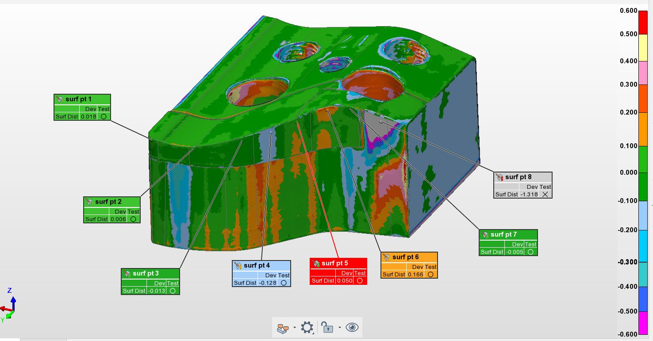Click the Test circle for surf pt 2
Viewport: 653px width, 341px height.
(x=133, y=219)
